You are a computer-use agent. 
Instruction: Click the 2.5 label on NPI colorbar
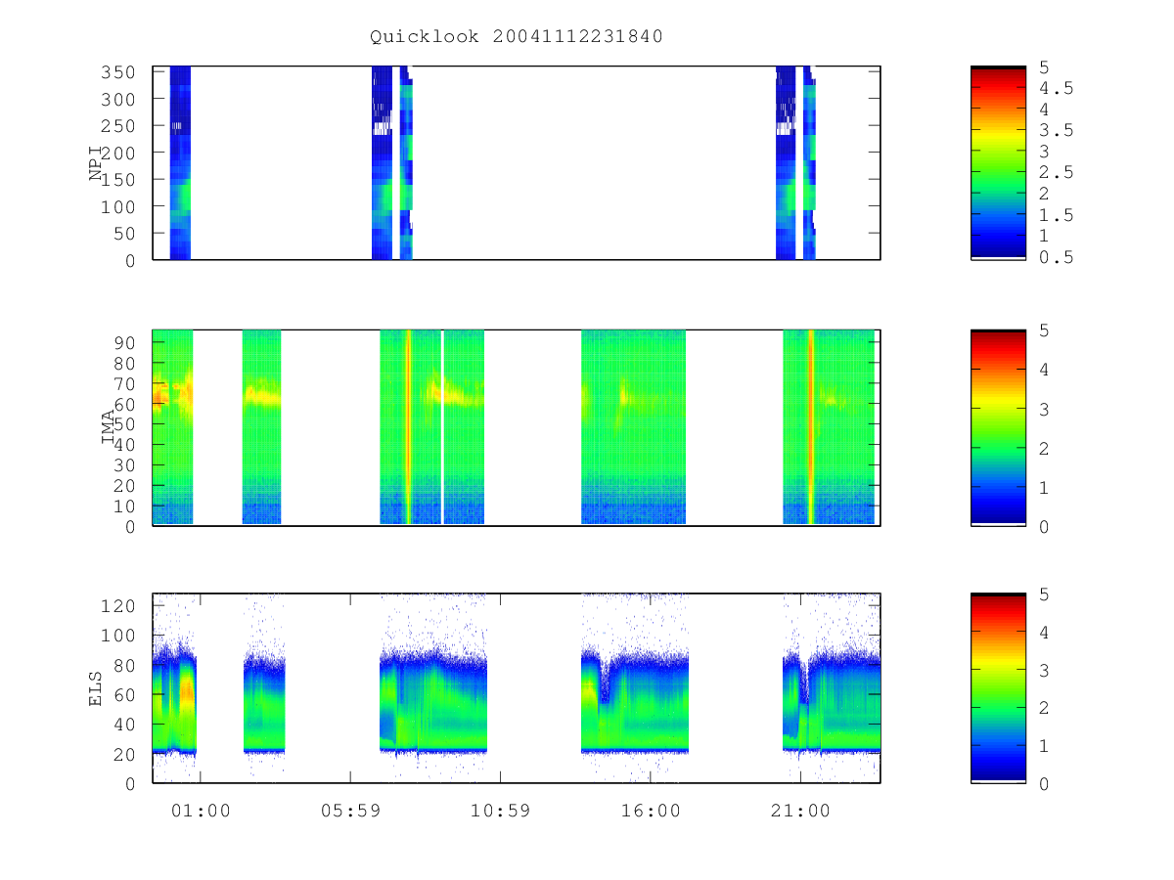[x=1057, y=173]
